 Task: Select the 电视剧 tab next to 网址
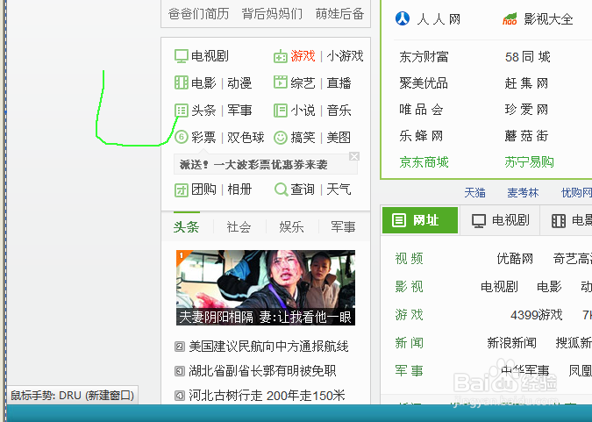click(x=500, y=220)
